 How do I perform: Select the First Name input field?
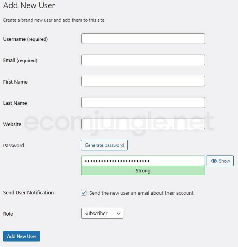pos(143,81)
